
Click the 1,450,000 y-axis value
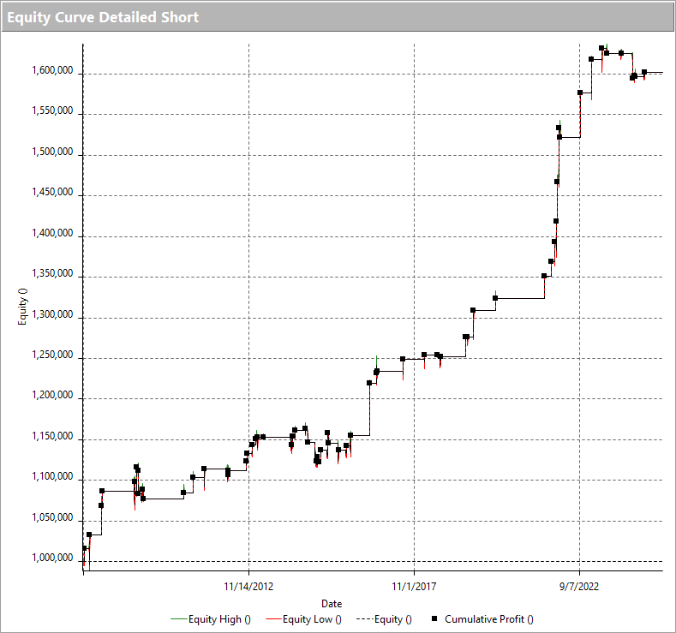click(52, 192)
